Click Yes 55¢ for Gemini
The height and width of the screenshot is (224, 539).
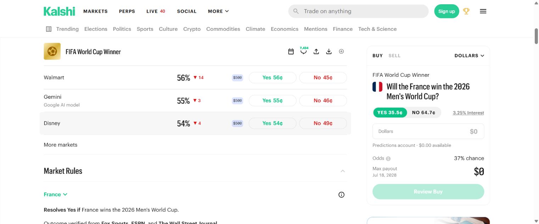273,100
